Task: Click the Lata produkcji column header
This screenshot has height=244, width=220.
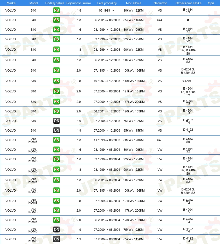Action: pyautogui.click(x=107, y=3)
